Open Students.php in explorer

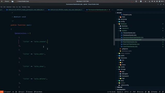[127, 15]
